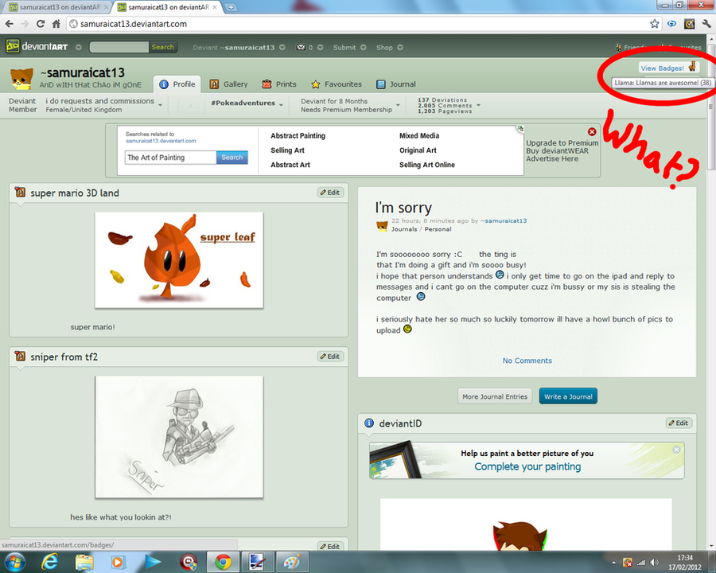The image size is (716, 573).
Task: Click the ad Search button
Action: tap(232, 158)
